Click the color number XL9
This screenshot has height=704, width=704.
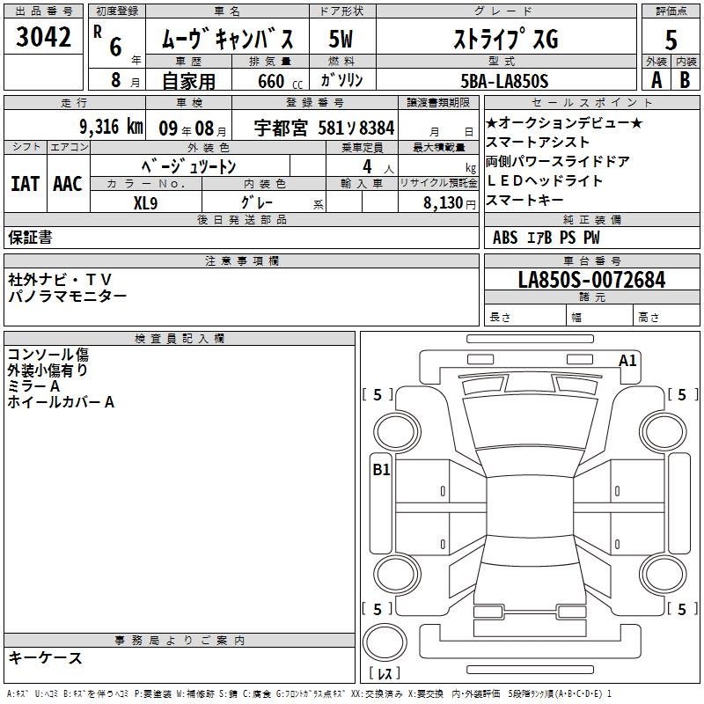145,203
